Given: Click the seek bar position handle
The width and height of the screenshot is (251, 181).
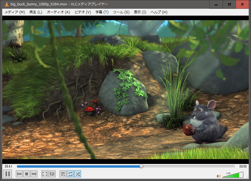Looking at the screenshot, I should click(141, 166).
